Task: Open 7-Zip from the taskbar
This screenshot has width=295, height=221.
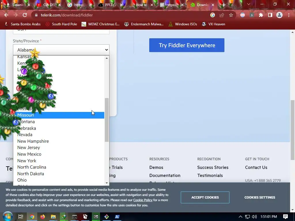Action: point(96,217)
